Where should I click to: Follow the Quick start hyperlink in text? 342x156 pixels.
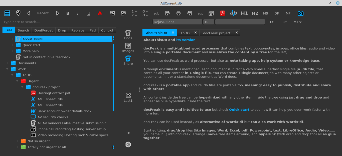click(239, 109)
